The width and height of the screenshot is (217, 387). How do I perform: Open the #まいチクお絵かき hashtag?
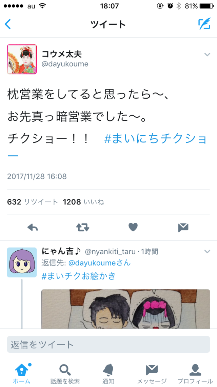coord(79,276)
